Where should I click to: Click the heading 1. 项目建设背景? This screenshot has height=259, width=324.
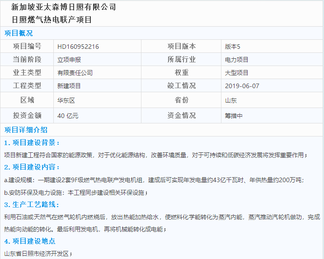(32, 143)
